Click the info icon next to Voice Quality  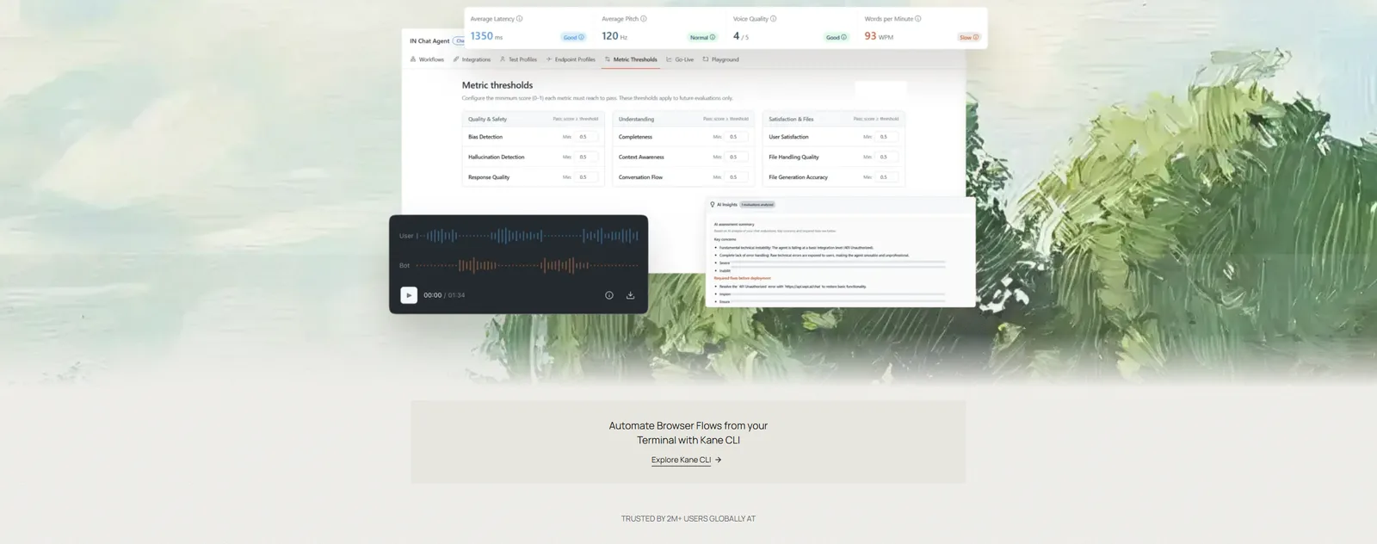coord(773,18)
